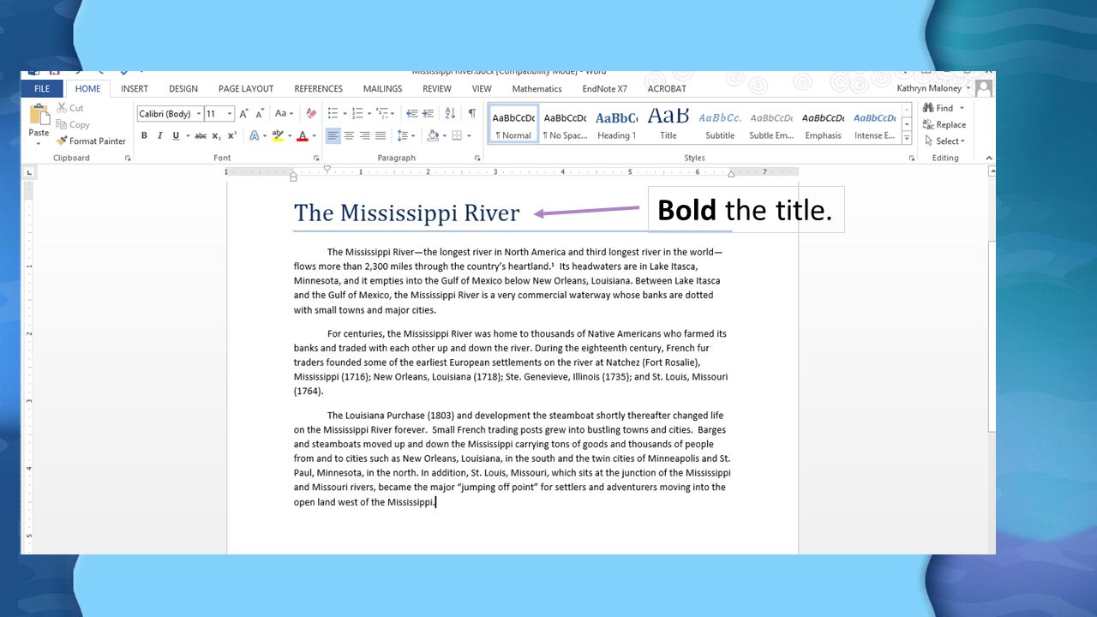1097x617 pixels.
Task: Switch to the EndNote X7 tab
Action: point(605,88)
